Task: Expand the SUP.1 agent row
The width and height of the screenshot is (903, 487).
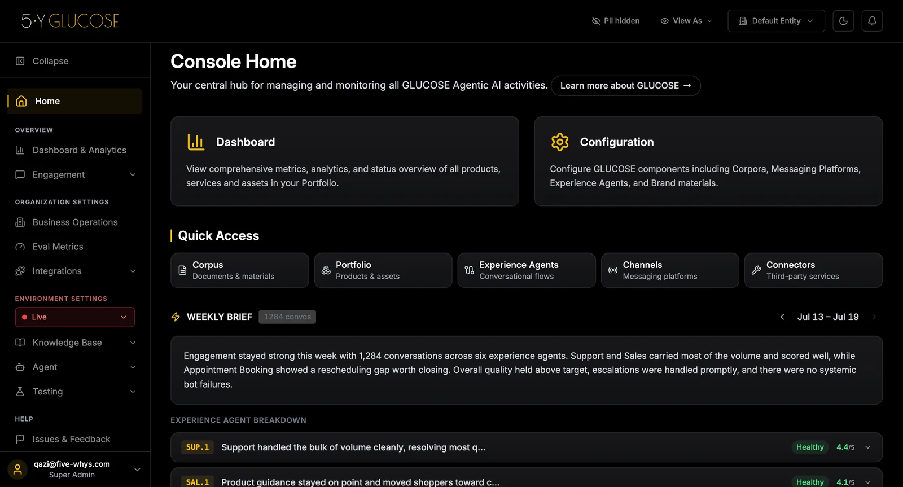Action: 527,447
